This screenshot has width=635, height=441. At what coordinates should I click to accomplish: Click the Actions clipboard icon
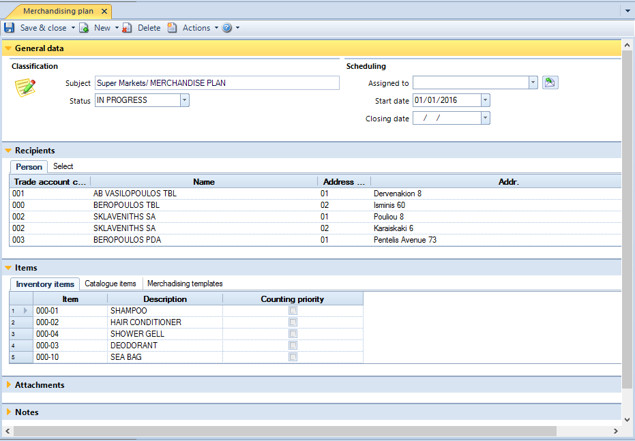pos(172,27)
